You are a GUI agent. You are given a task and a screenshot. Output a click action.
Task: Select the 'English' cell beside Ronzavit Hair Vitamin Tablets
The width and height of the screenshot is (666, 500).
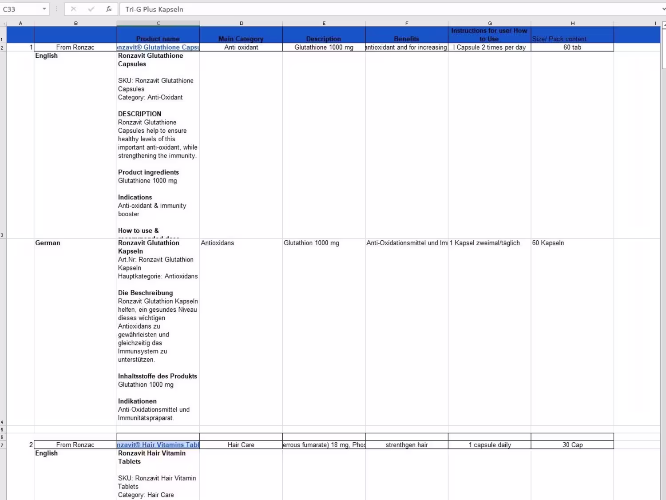pos(75,475)
